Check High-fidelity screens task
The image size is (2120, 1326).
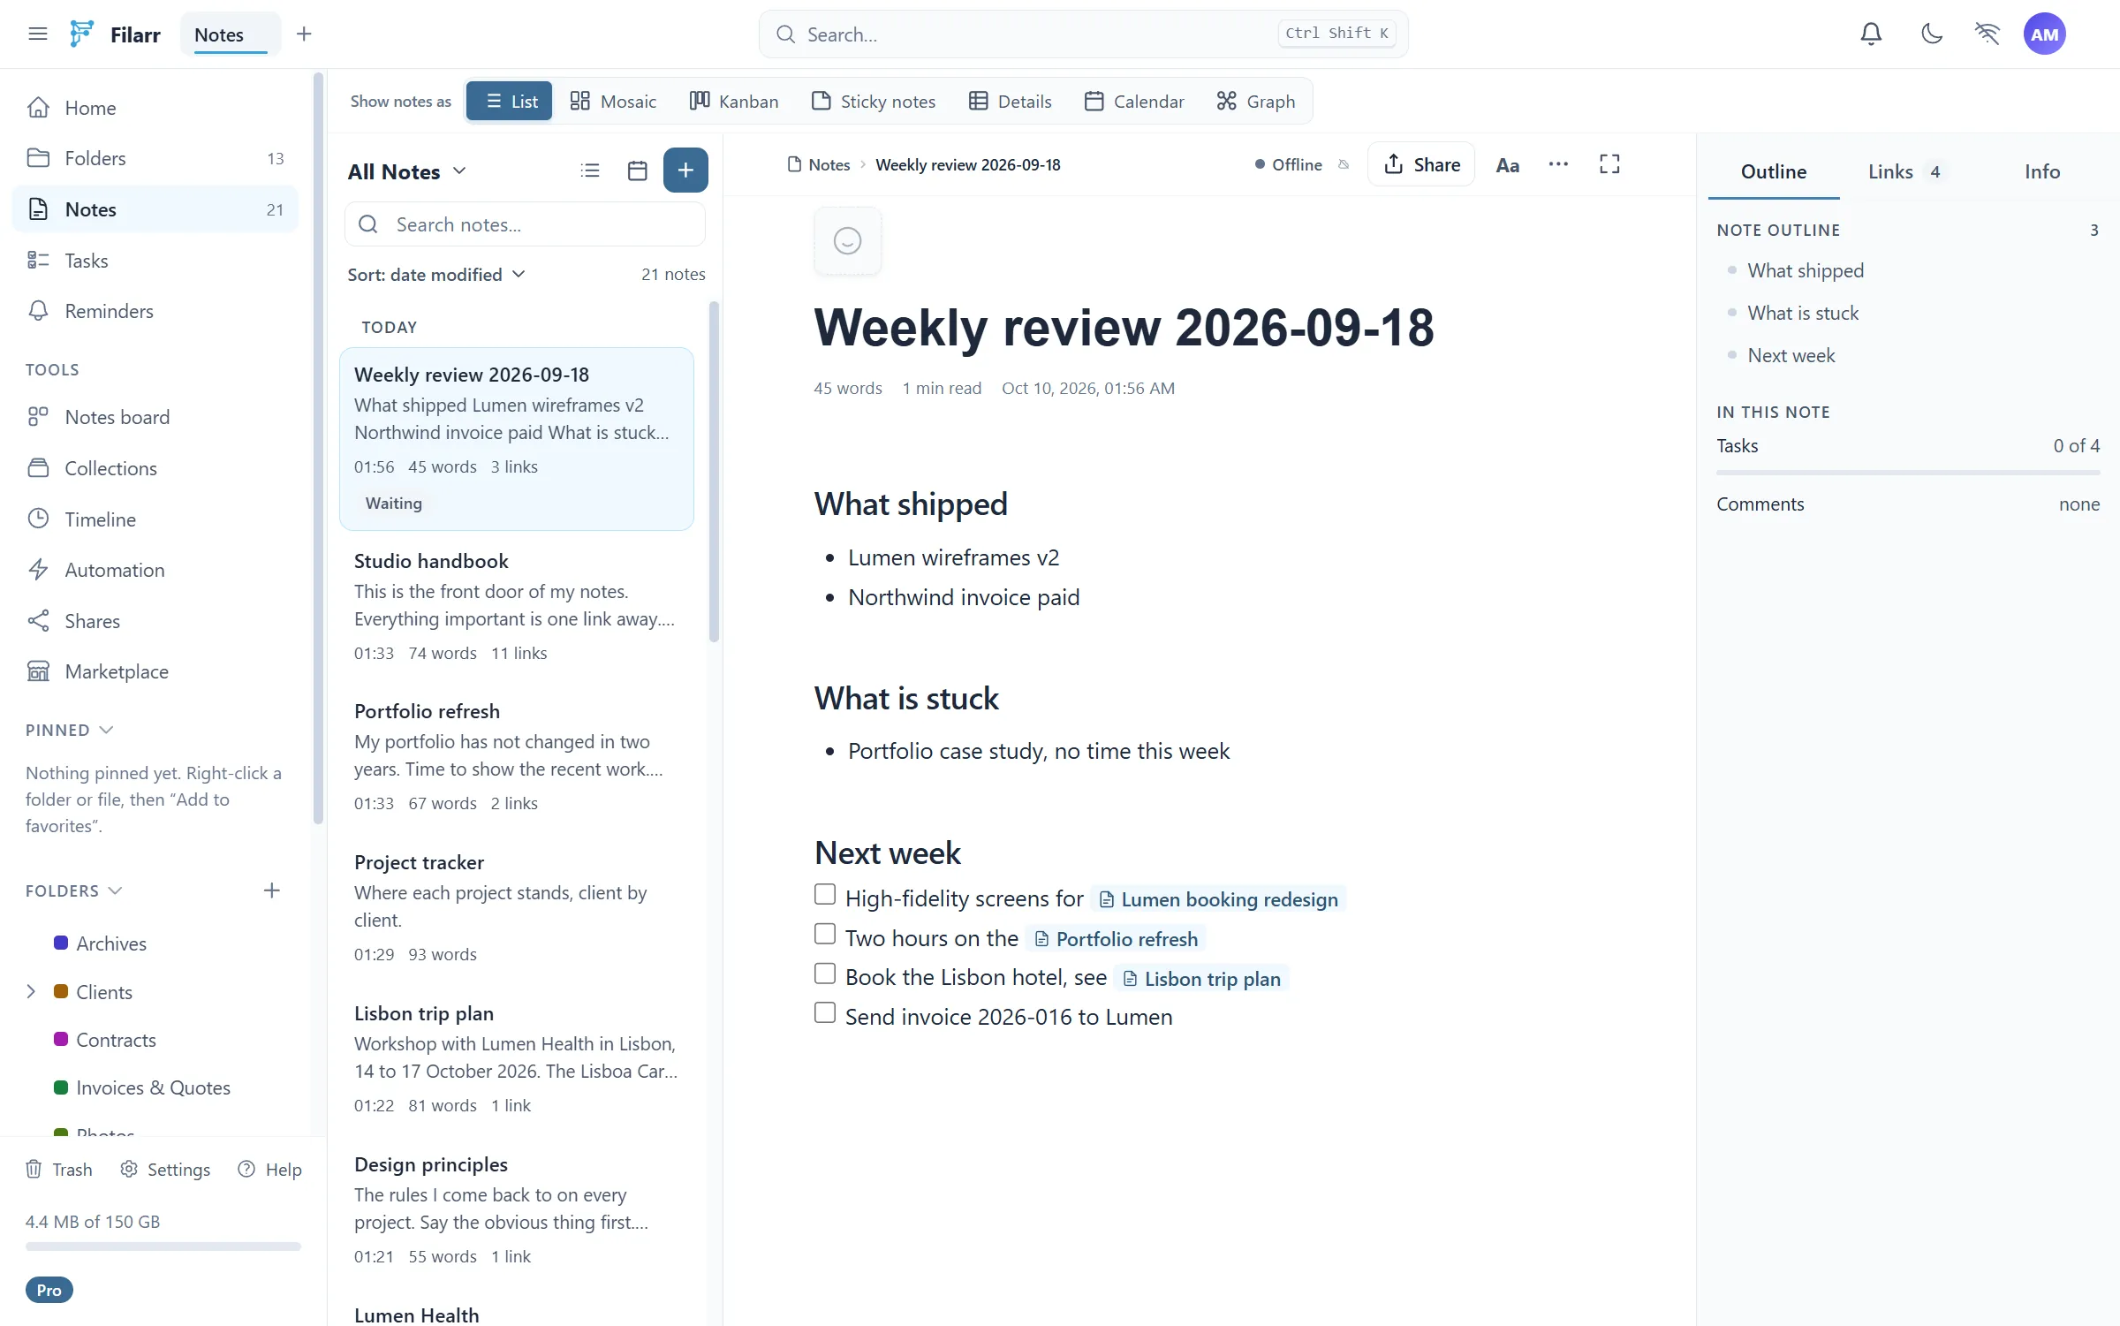coord(825,895)
